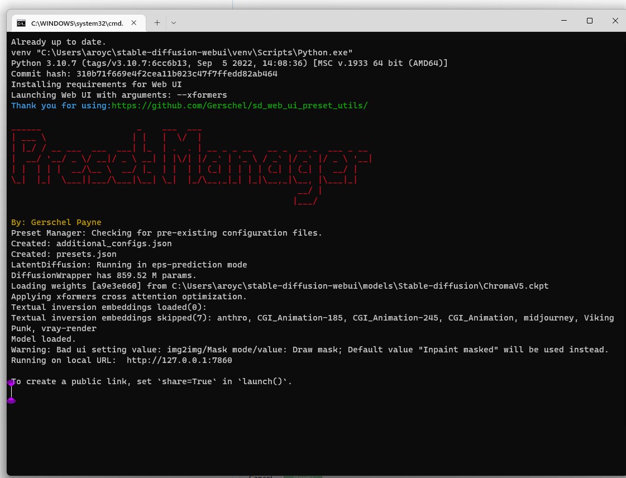Open the Gerschel sd_web_ui_preset_utils GitHub link
Viewport: 626px width, 478px height.
pyautogui.click(x=239, y=106)
